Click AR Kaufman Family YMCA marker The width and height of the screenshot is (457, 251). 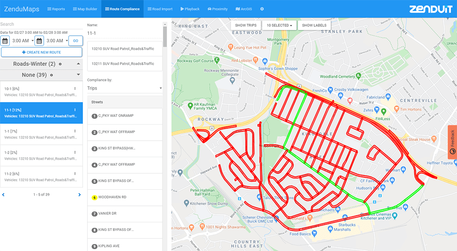tap(190, 105)
